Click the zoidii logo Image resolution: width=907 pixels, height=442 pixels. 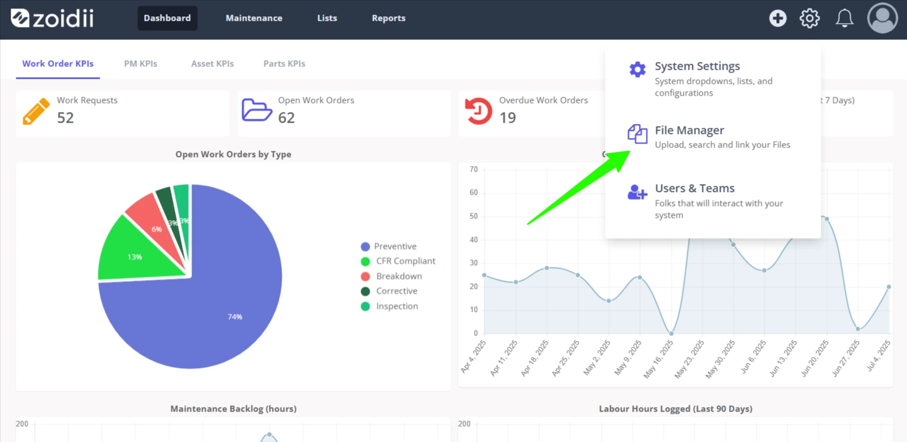[52, 18]
